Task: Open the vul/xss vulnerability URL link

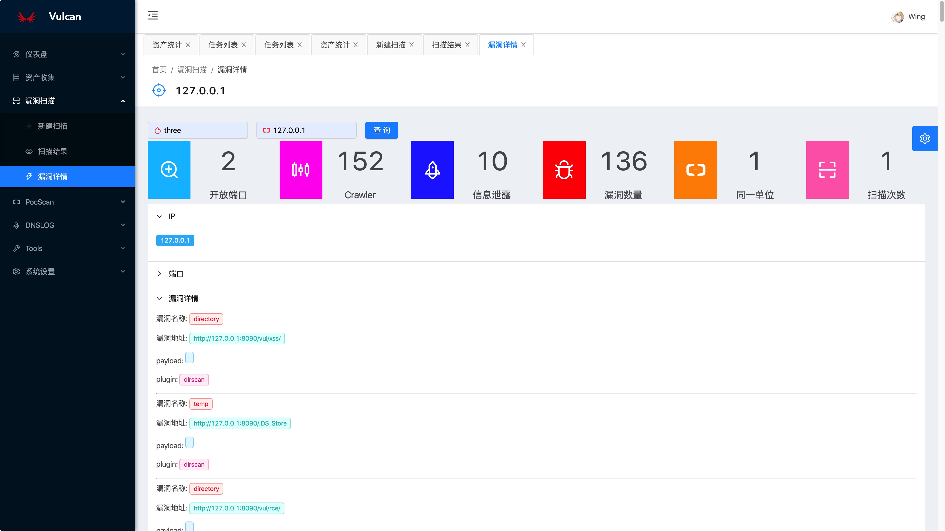Action: click(x=237, y=339)
